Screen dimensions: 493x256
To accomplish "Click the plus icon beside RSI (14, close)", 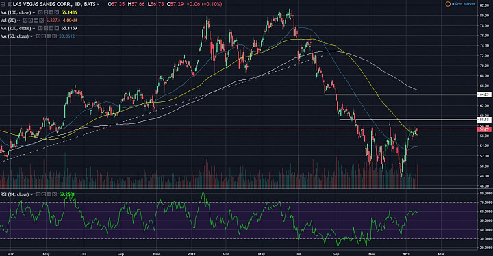I will pyautogui.click(x=49, y=194).
